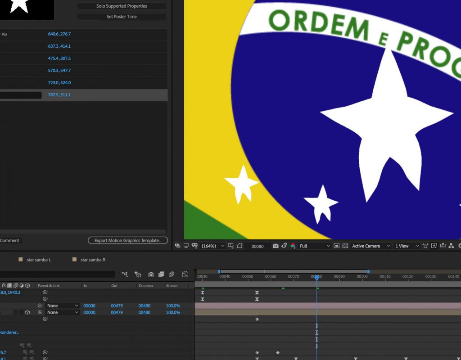
Task: Click pick whip left of the upper None dropdown
Action: tap(40, 306)
